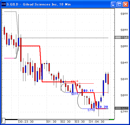Image resolution: width=130 pixels, height=125 pixels.
Task: Click the CQG icon in title bar
Action: tap(4, 4)
